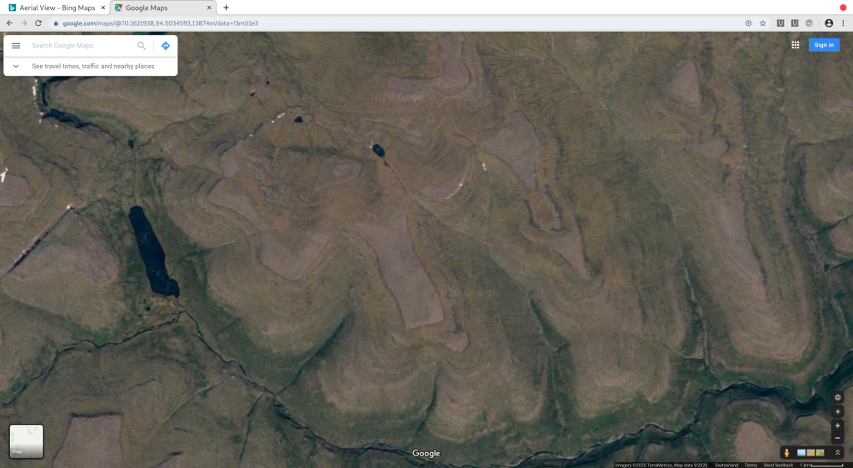Open a new browser tab
853x468 pixels.
pyautogui.click(x=226, y=7)
